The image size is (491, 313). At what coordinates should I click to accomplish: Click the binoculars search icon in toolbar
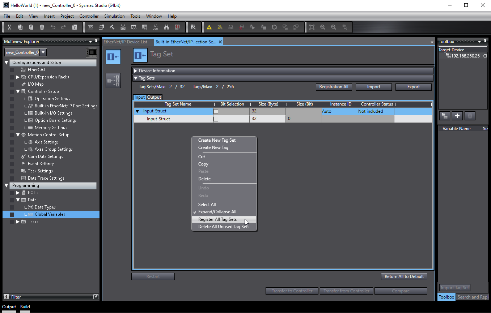click(x=166, y=27)
